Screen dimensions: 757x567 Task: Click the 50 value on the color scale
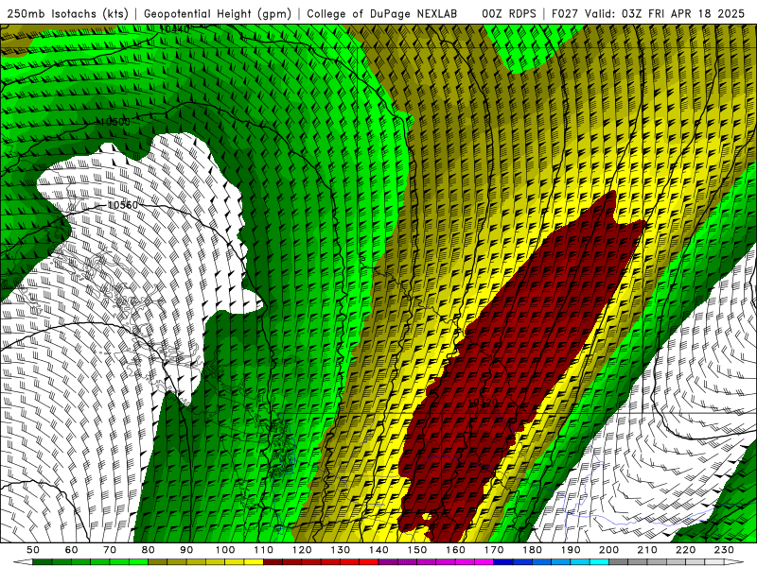pos(33,550)
